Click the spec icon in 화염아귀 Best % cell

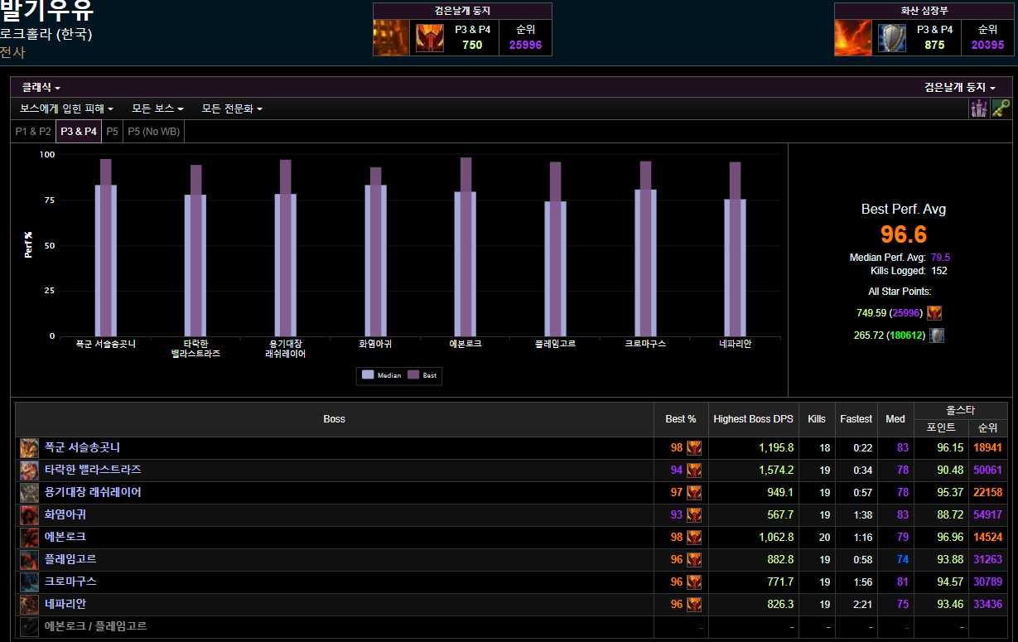tap(694, 515)
